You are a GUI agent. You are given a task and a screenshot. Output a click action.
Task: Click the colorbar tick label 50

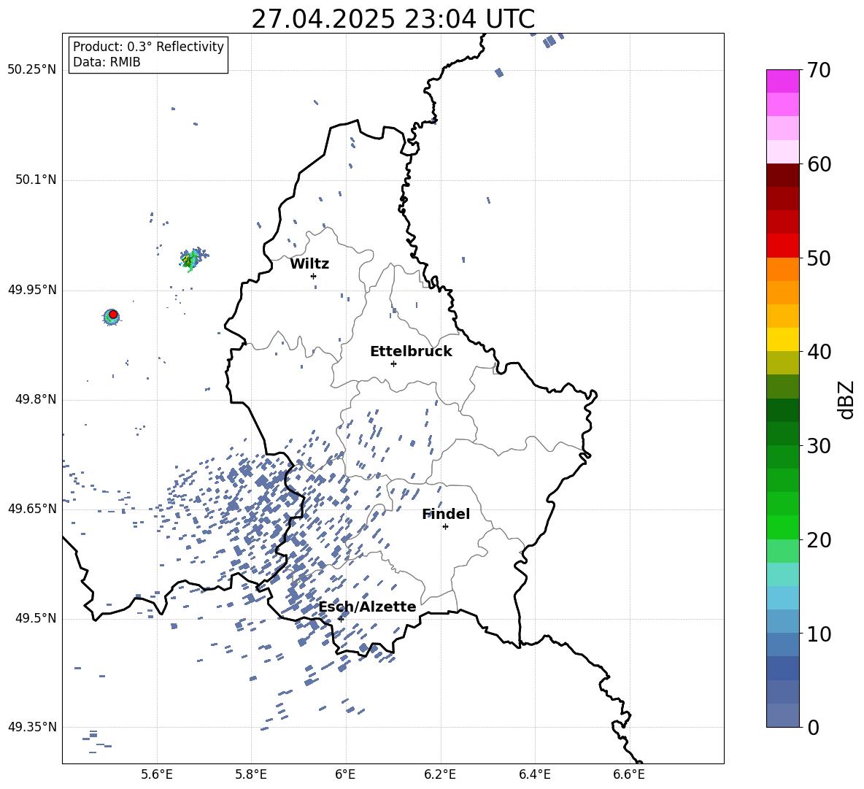coord(819,258)
